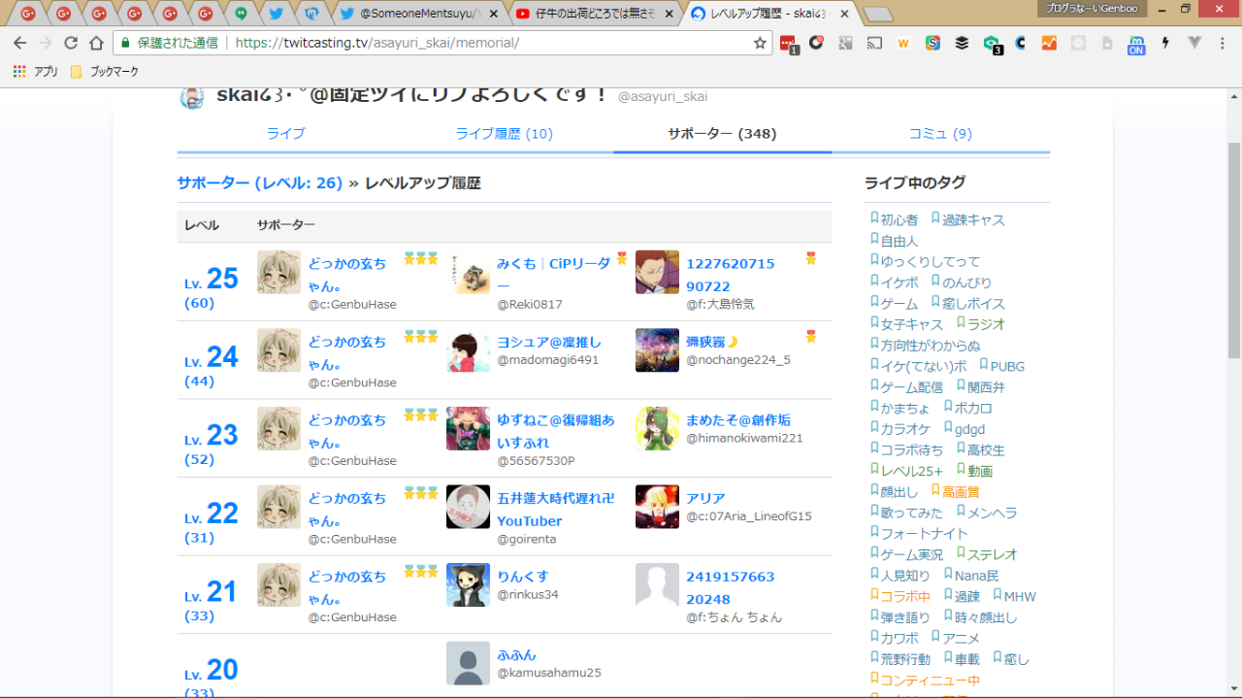The image size is (1242, 698).
Task: Switch to the ライブ履歴 (10) tab
Action: tap(505, 134)
